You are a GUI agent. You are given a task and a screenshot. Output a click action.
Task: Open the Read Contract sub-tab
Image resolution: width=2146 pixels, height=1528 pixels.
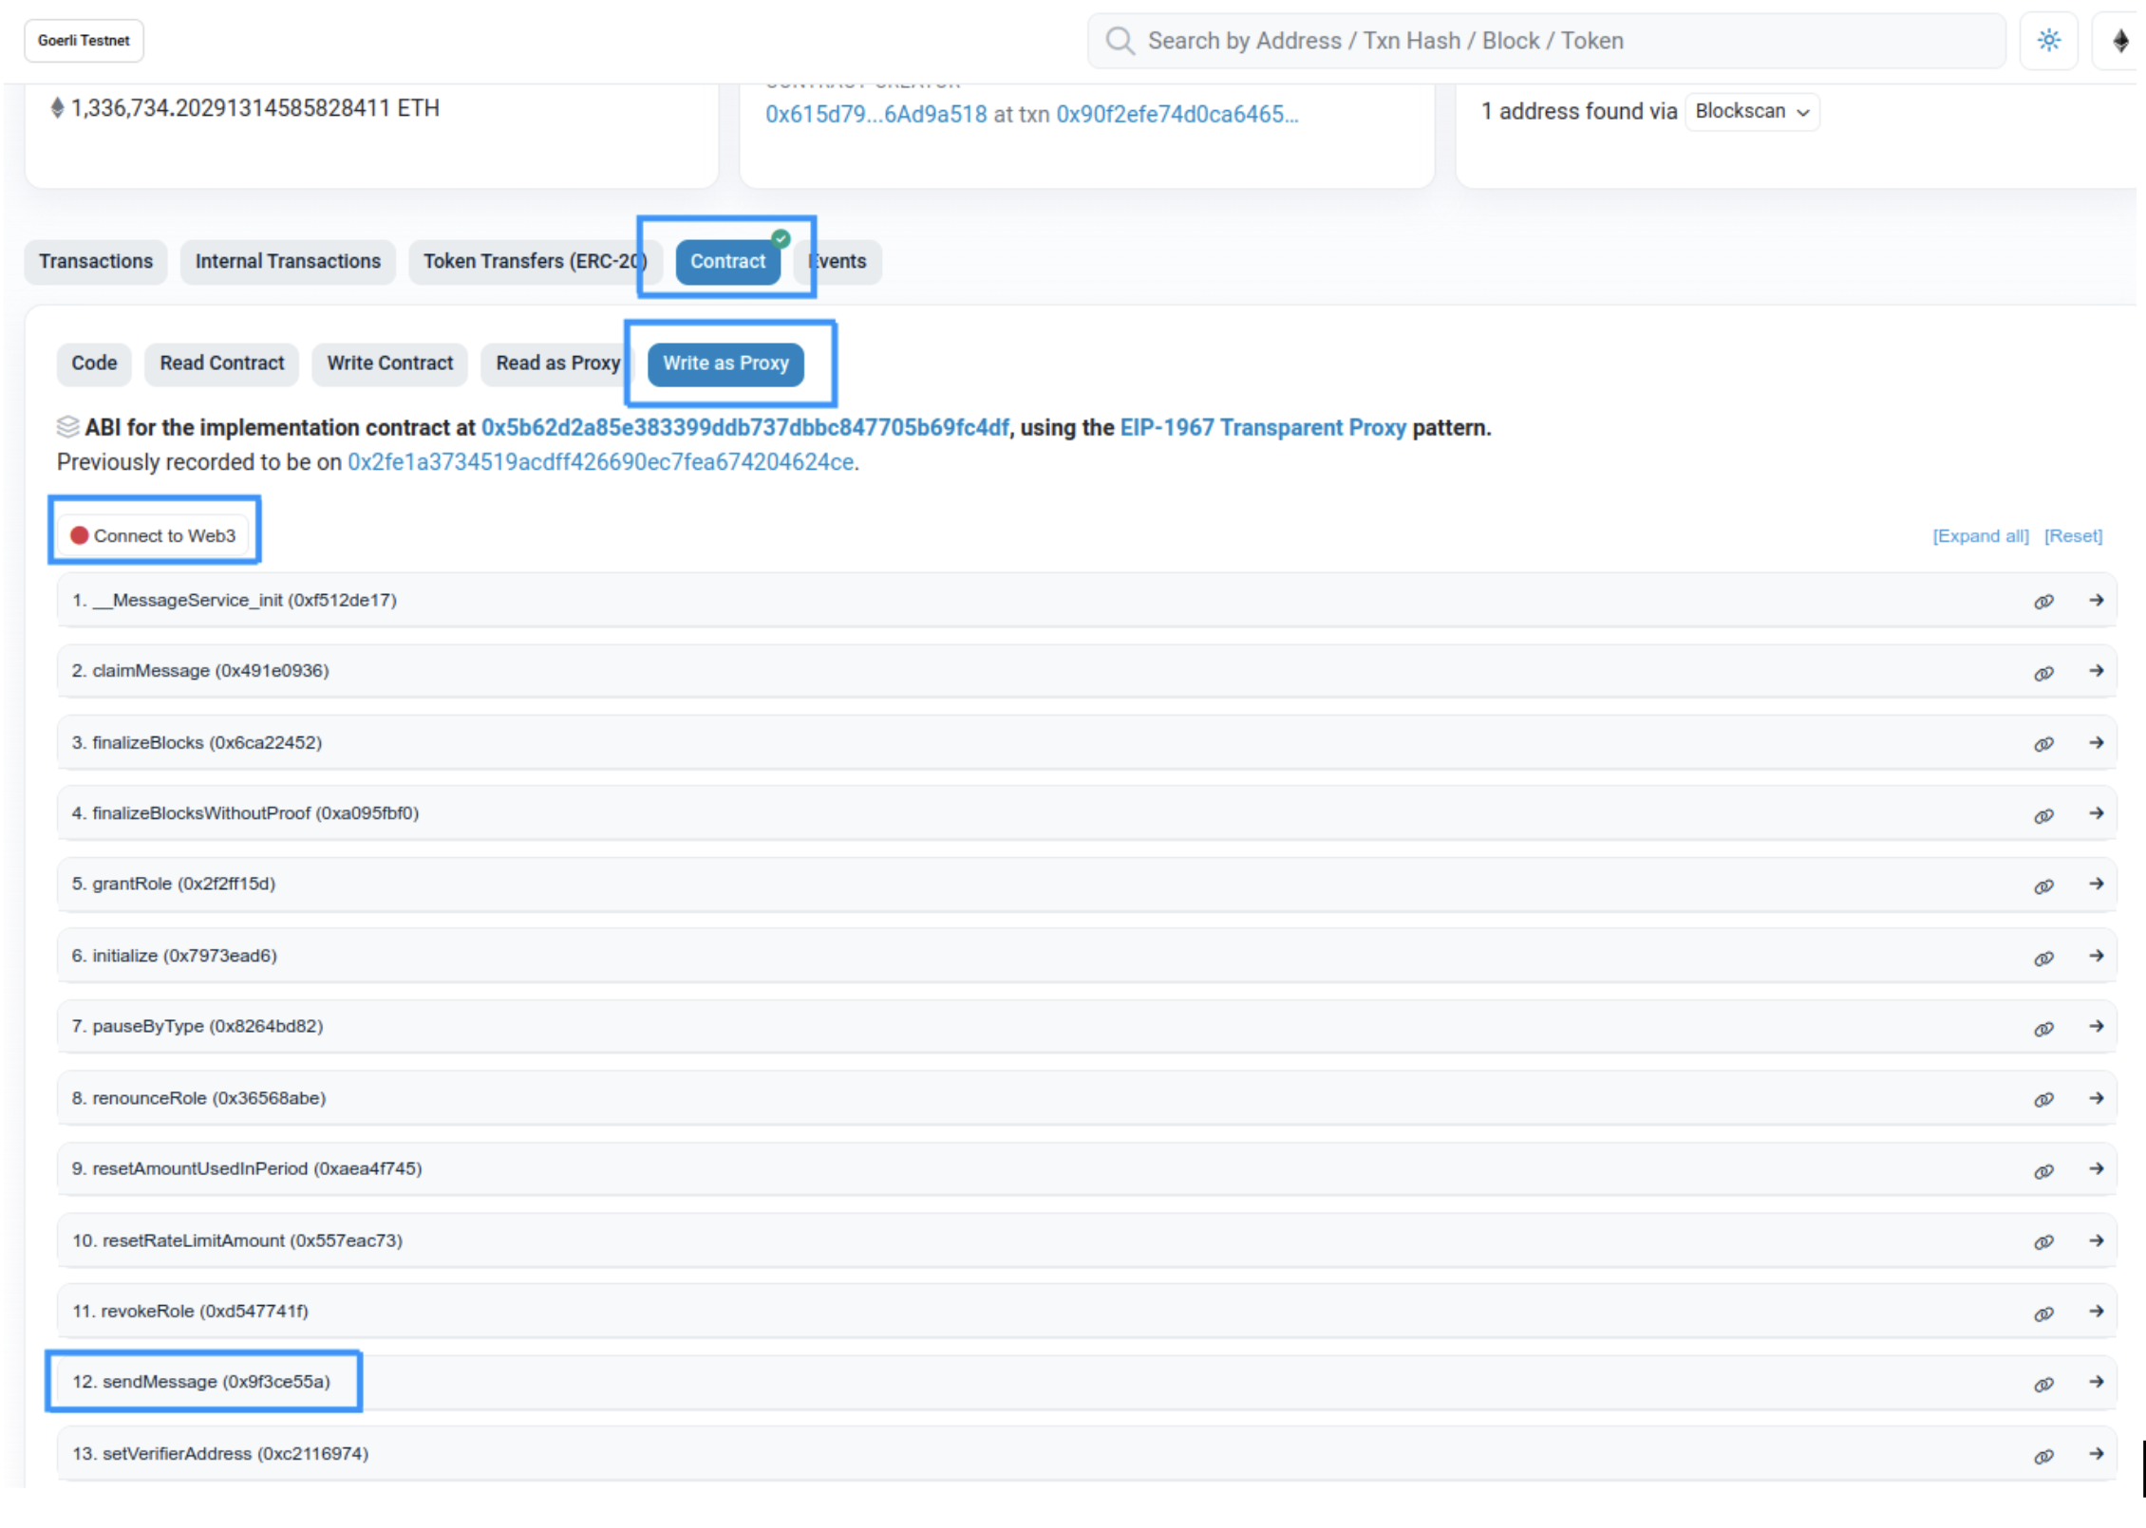click(x=222, y=363)
